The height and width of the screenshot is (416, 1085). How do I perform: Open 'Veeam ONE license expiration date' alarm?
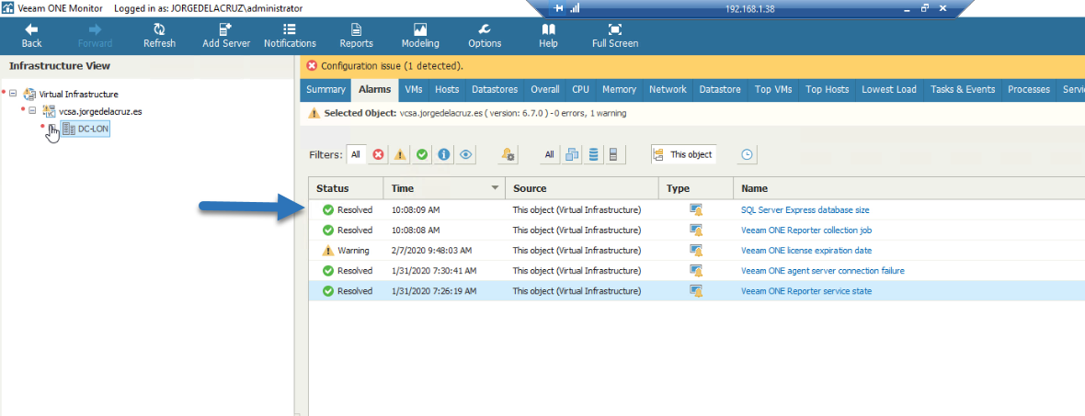[x=806, y=250]
